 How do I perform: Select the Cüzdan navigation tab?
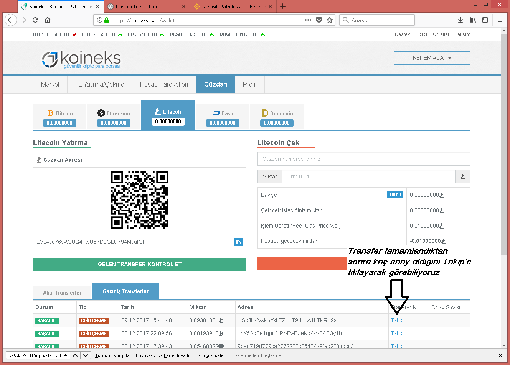(x=216, y=85)
